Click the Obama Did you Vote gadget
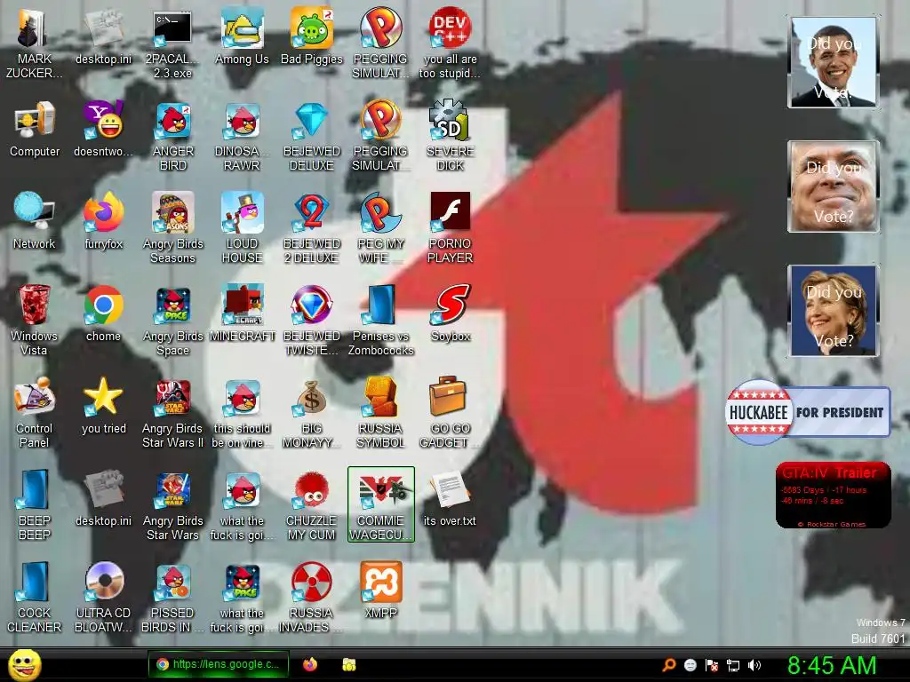910x682 pixels. point(834,62)
